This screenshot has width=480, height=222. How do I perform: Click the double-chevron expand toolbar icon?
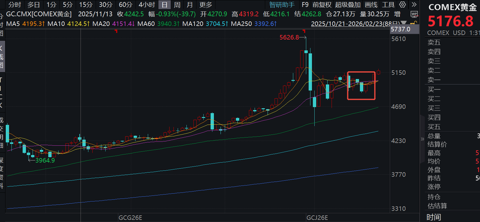pos(414,4)
